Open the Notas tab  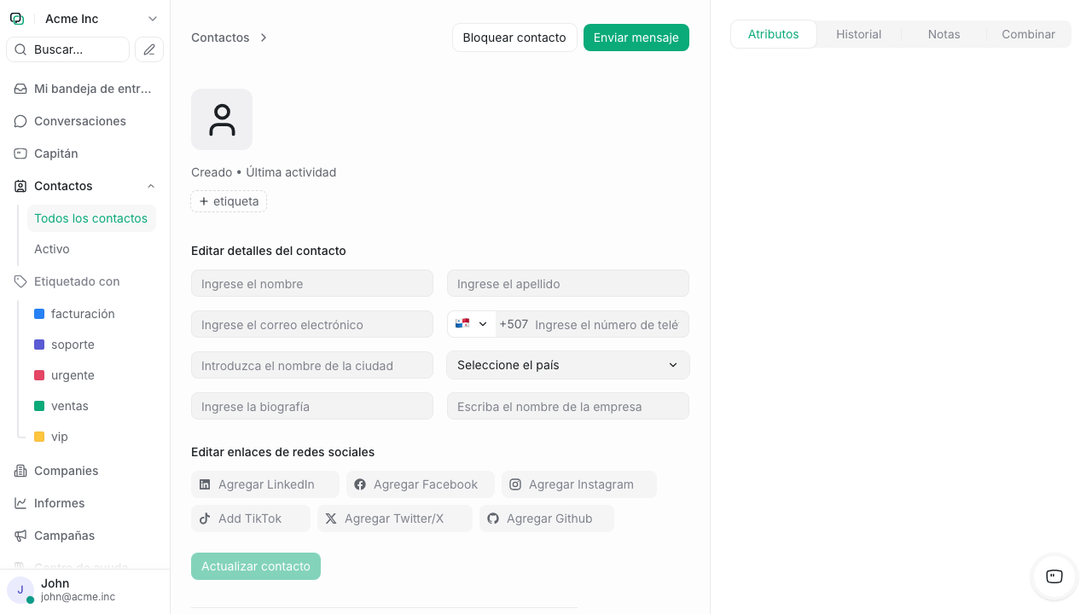coord(944,34)
